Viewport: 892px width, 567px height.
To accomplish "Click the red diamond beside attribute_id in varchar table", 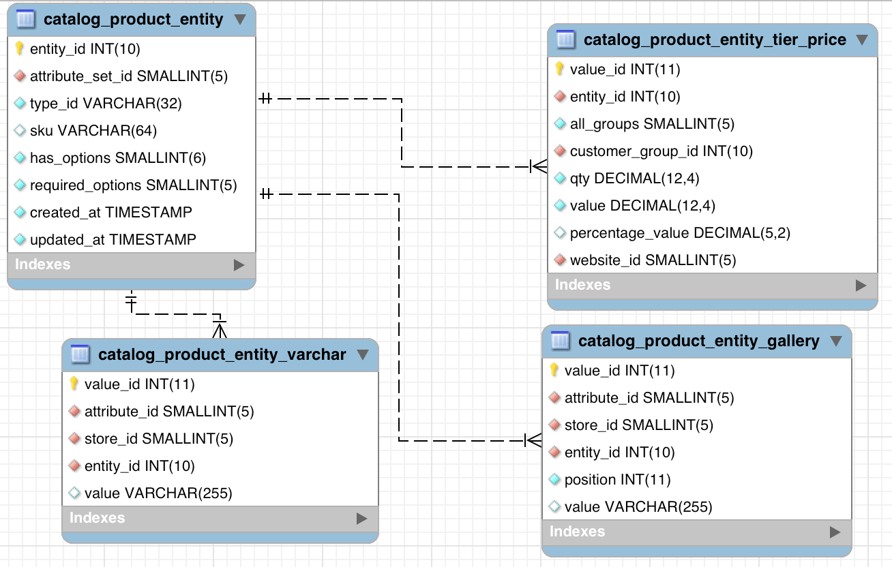I will (x=74, y=412).
